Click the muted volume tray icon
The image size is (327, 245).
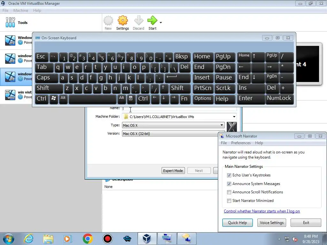(x=295, y=239)
